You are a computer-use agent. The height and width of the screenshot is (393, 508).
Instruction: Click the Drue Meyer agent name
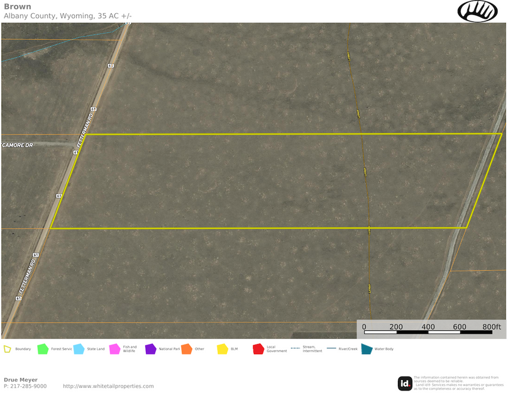21,380
